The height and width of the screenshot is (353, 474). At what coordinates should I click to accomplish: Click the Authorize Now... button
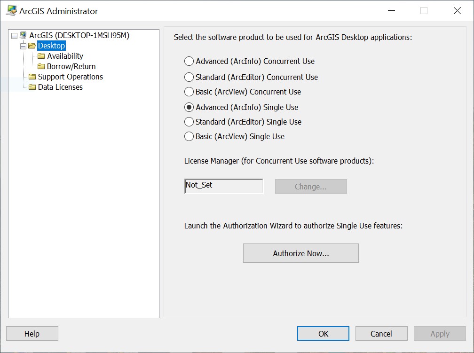301,253
